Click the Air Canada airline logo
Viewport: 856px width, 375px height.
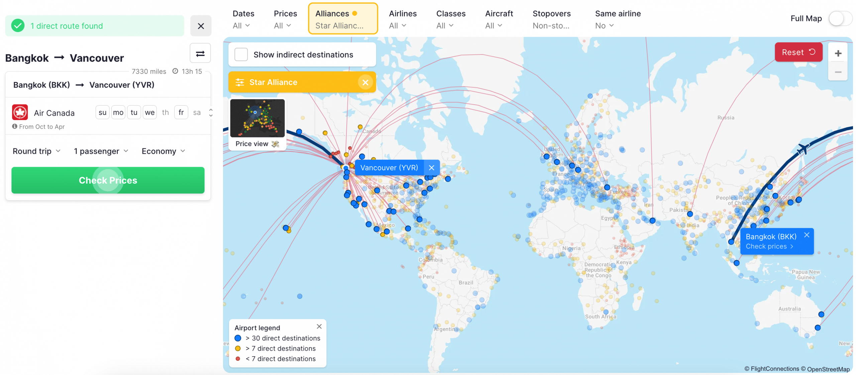pos(20,113)
